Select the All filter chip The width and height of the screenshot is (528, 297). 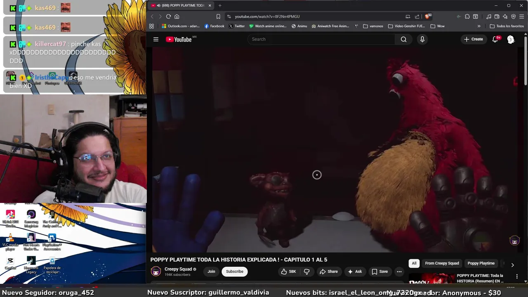[414, 263]
